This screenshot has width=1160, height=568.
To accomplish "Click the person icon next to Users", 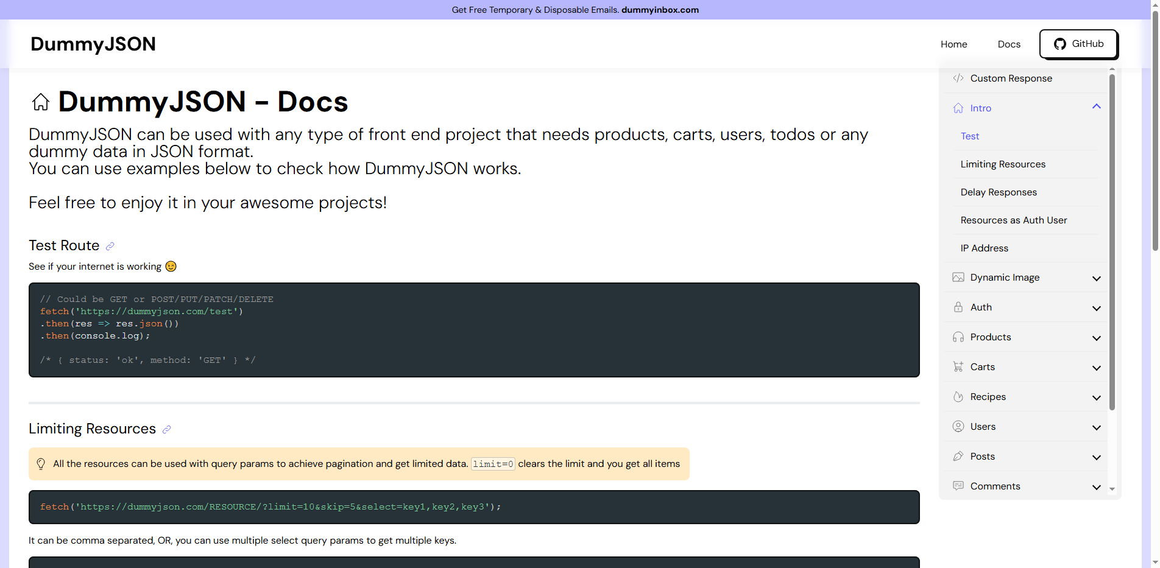I will click(x=958, y=426).
